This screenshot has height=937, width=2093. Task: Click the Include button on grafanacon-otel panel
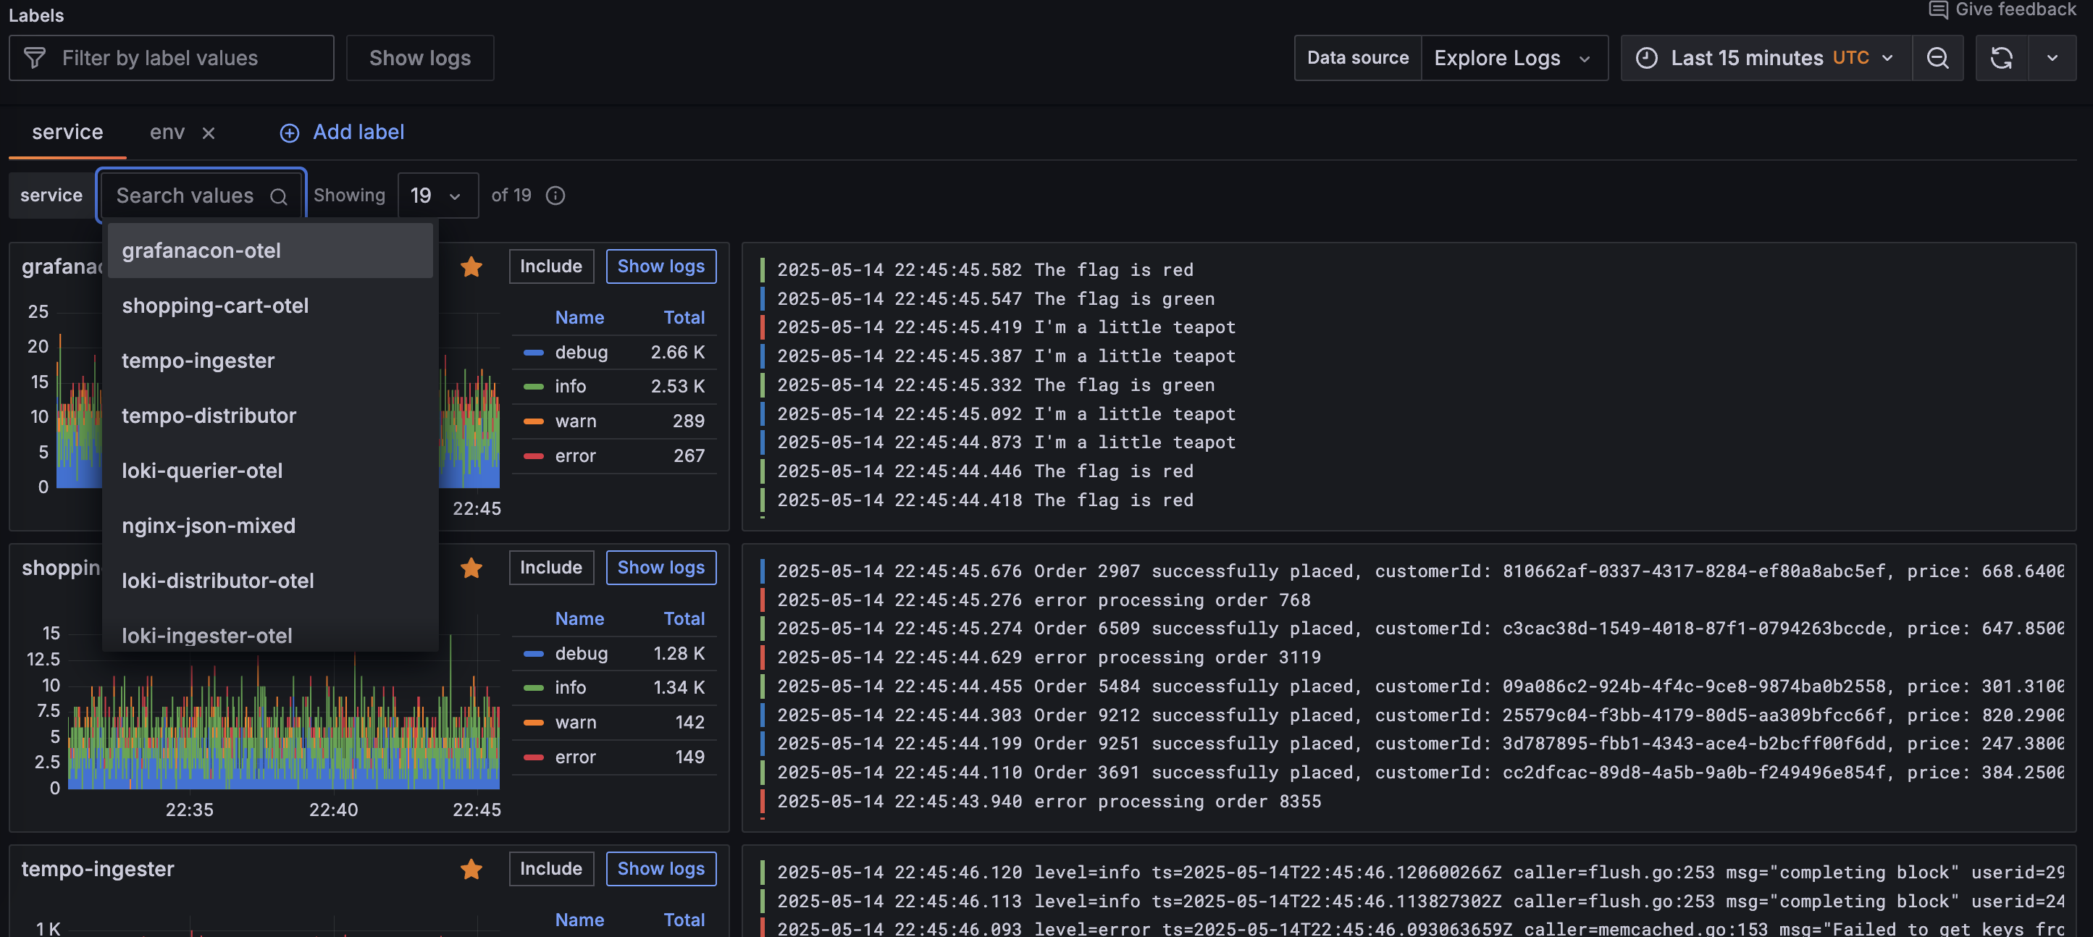[551, 266]
